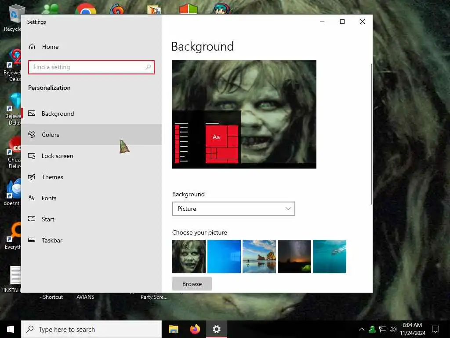The width and height of the screenshot is (450, 338).
Task: Choose the underwater swimmer picture
Action: pos(330,257)
